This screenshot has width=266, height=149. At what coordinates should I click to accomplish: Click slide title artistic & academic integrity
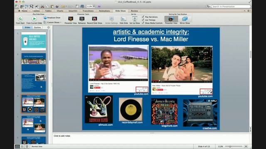pos(151,32)
